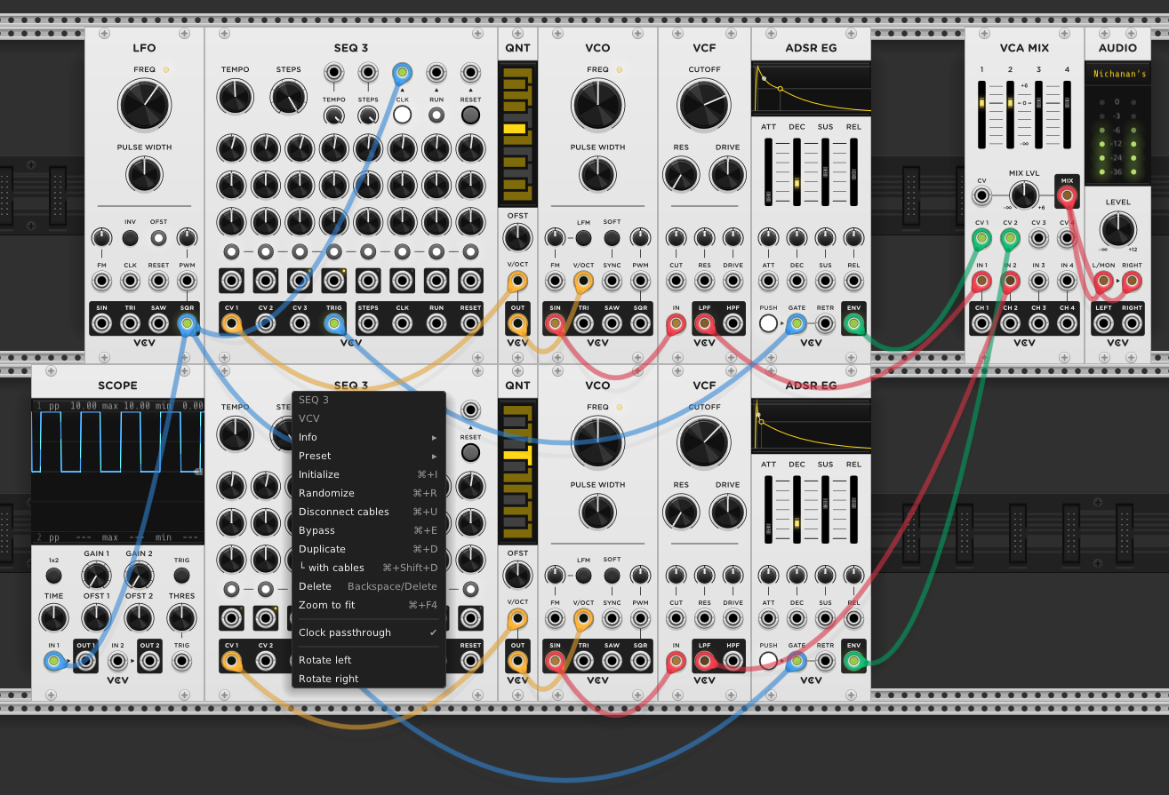This screenshot has height=795, width=1169.
Task: Expand the Preset submenu
Action: 368,456
